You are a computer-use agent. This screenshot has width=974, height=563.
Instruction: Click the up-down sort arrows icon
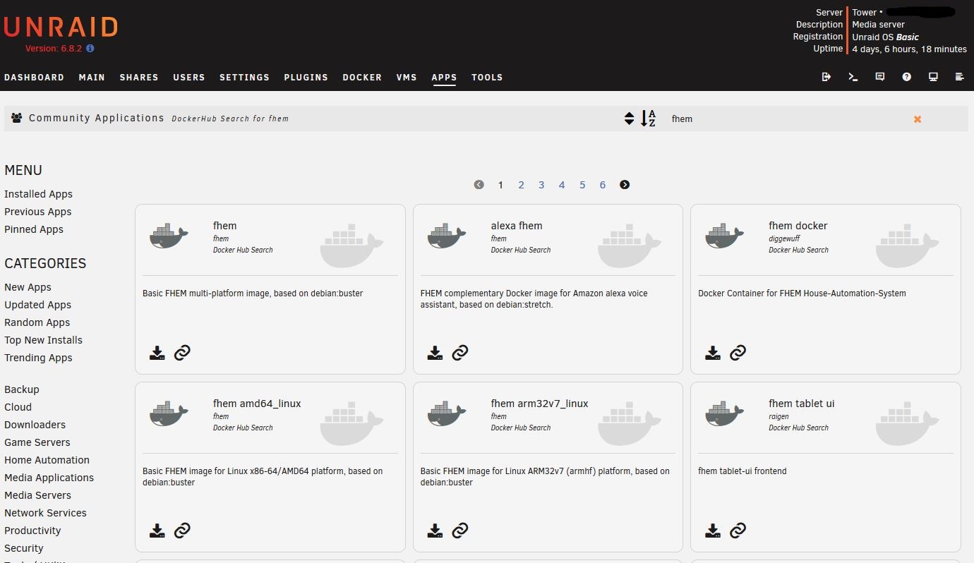(x=629, y=119)
